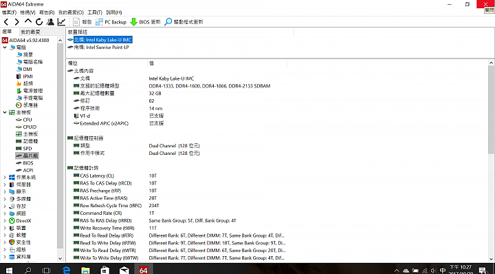
Task: Click the BIOS 更新 green arrow button
Action: click(145, 22)
